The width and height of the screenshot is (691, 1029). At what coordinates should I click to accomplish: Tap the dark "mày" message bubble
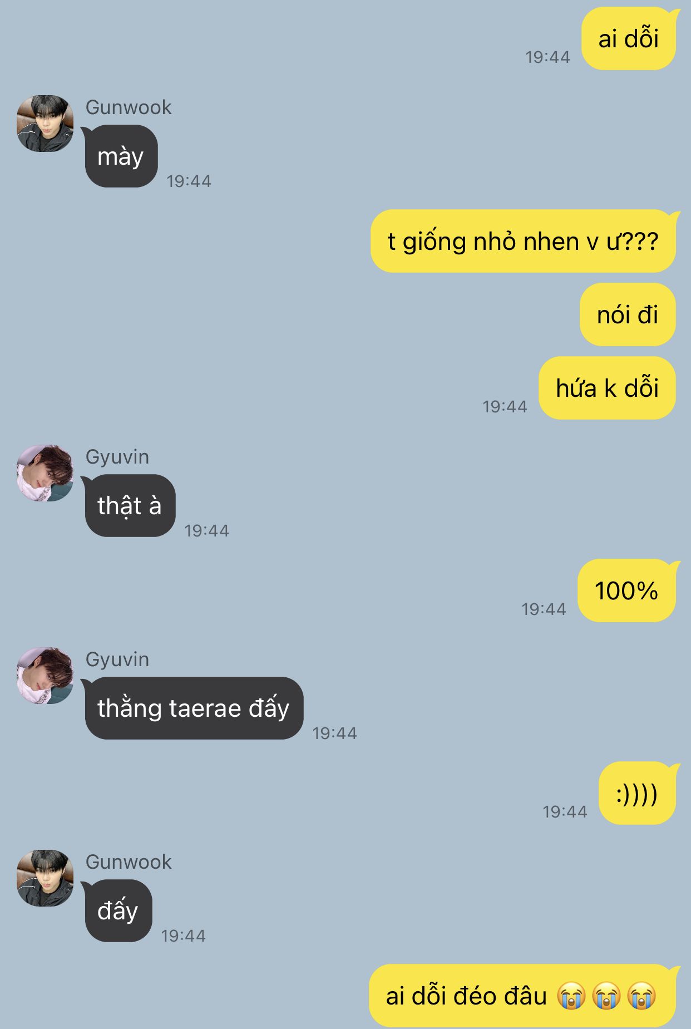[120, 156]
